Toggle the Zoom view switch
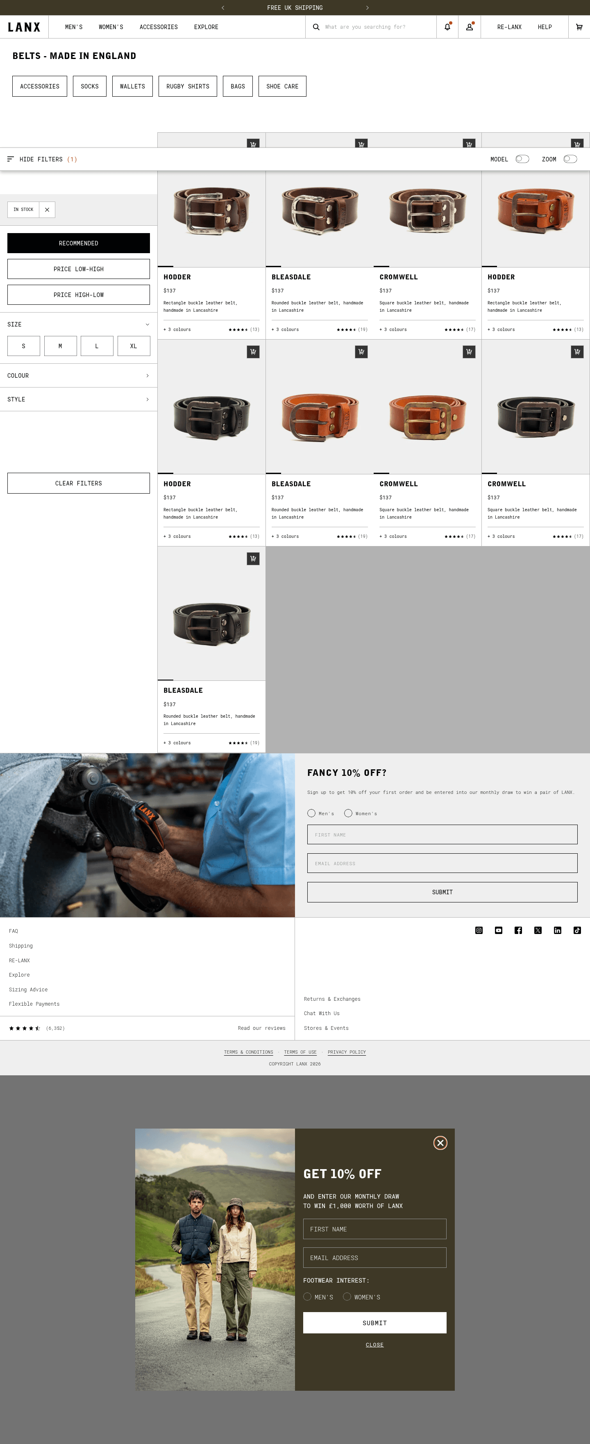The image size is (590, 1444). [x=570, y=159]
